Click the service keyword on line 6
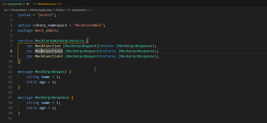The image size is (267, 123). 25,41
